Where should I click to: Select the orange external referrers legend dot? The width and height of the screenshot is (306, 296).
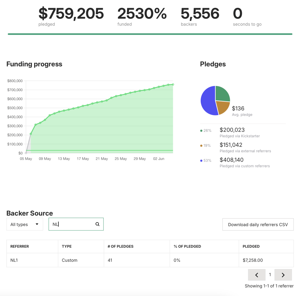click(201, 145)
